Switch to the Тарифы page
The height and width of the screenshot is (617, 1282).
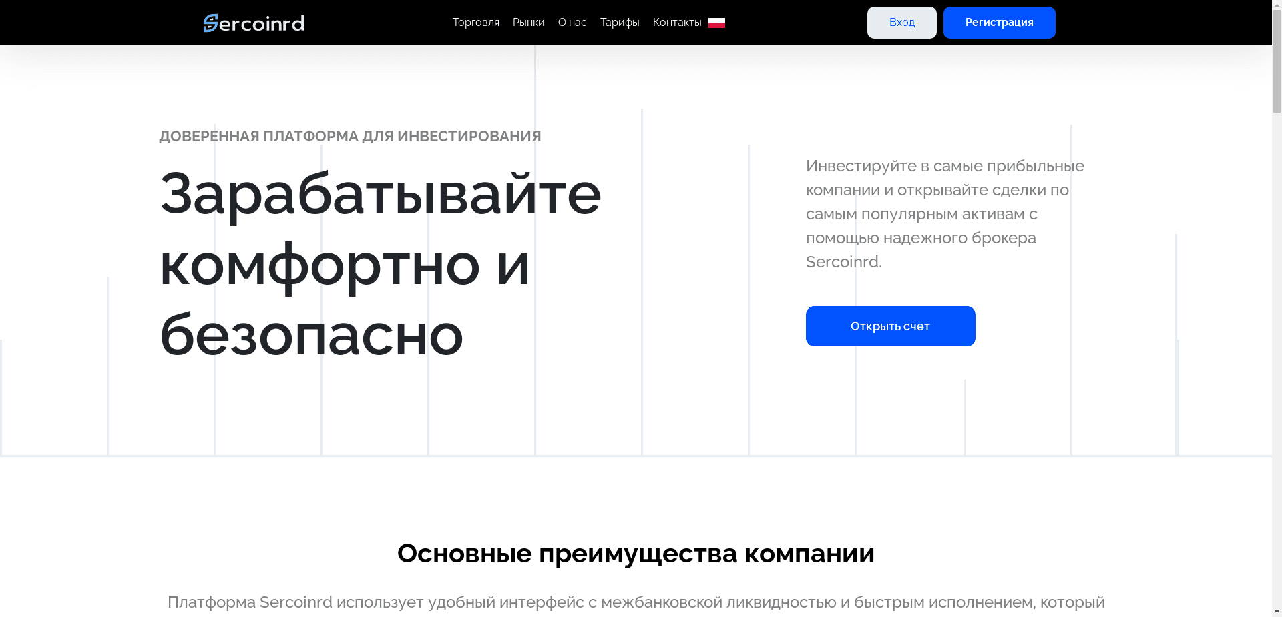pyautogui.click(x=619, y=22)
